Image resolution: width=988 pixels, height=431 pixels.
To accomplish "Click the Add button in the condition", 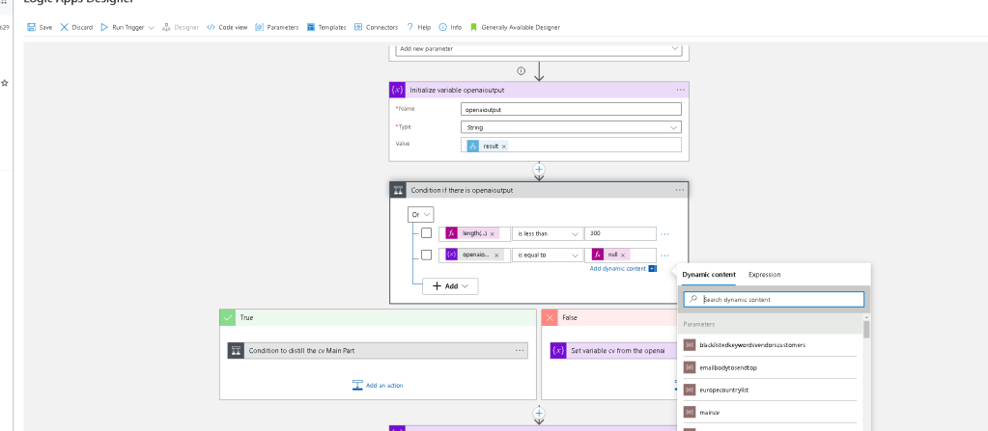I will (450, 286).
